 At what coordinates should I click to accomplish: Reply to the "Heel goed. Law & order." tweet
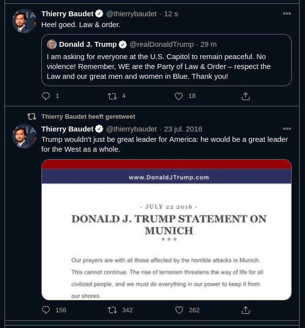pos(46,96)
